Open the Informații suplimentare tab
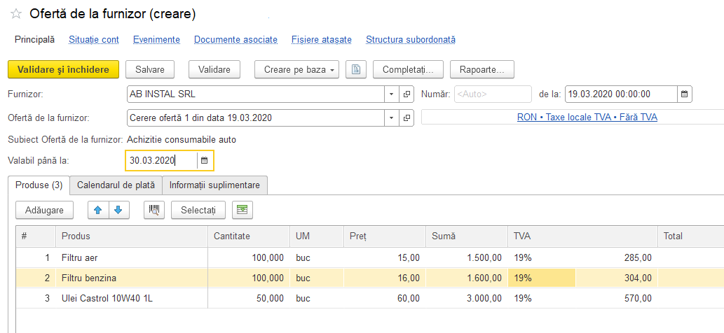 tap(214, 185)
